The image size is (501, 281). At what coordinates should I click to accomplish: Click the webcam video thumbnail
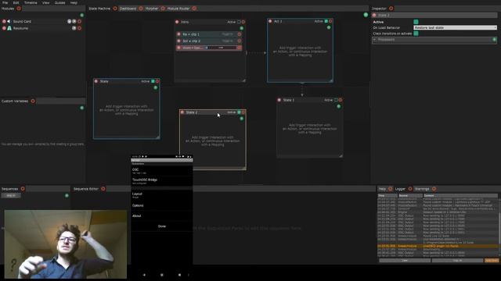[x=66, y=244]
